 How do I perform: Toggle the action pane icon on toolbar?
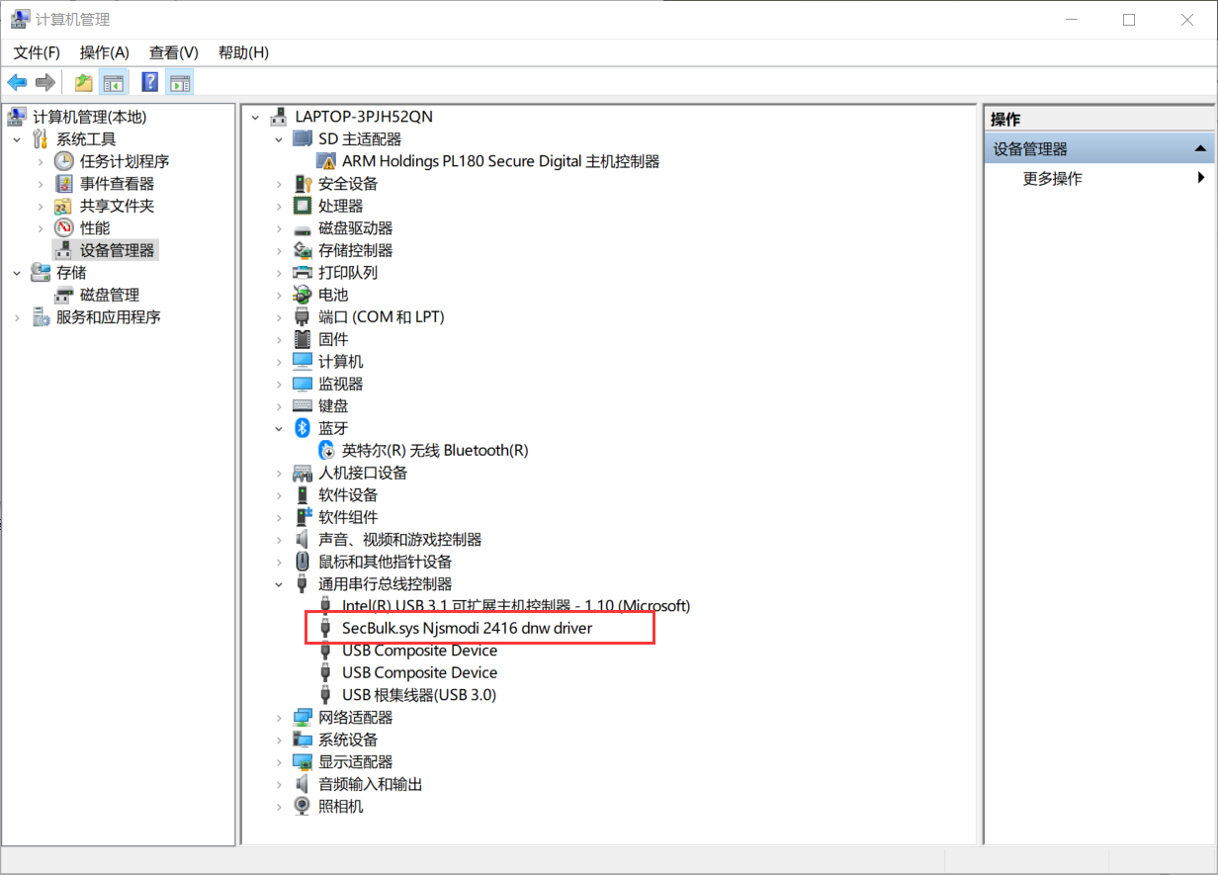point(179,82)
